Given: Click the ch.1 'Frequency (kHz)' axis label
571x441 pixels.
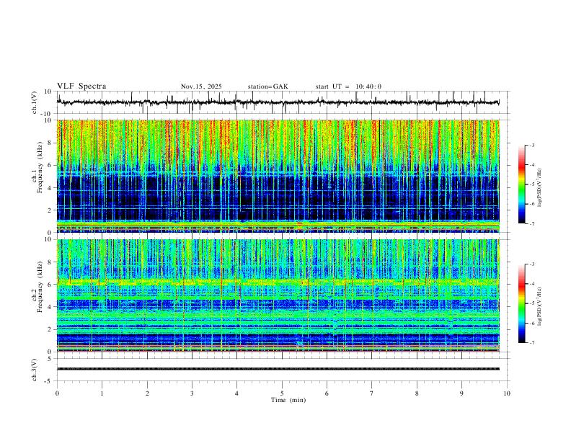Looking at the screenshot, I should click(x=40, y=167).
